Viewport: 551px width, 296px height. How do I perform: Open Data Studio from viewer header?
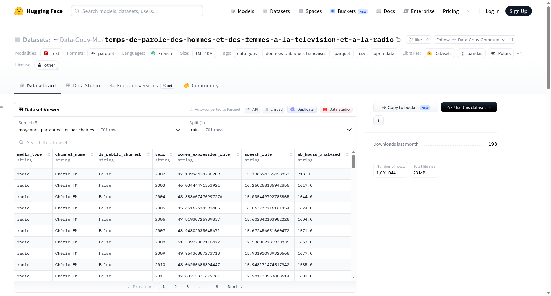pos(336,109)
